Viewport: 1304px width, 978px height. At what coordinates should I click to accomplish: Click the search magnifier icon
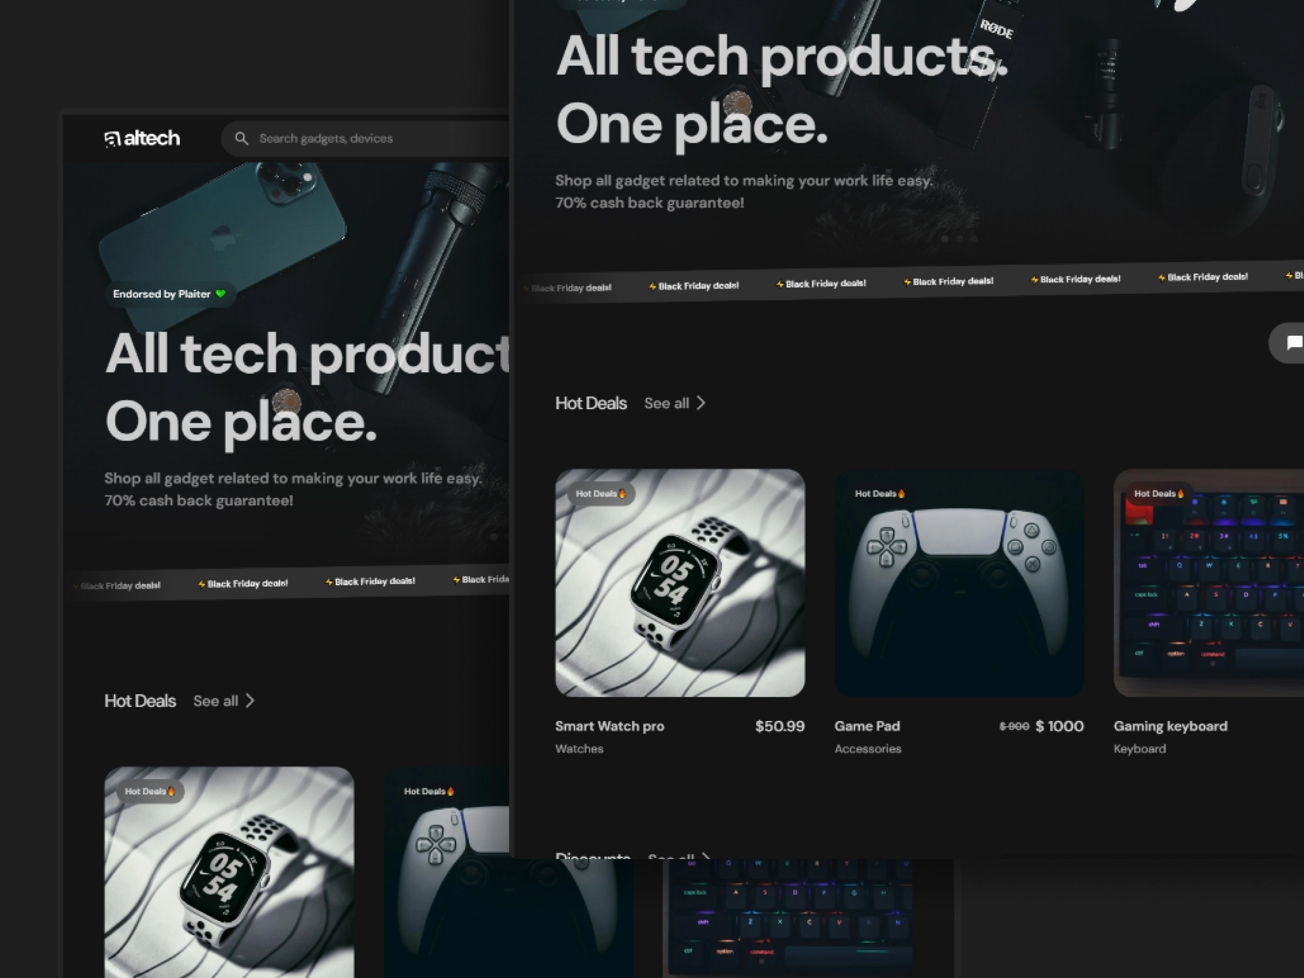point(242,138)
